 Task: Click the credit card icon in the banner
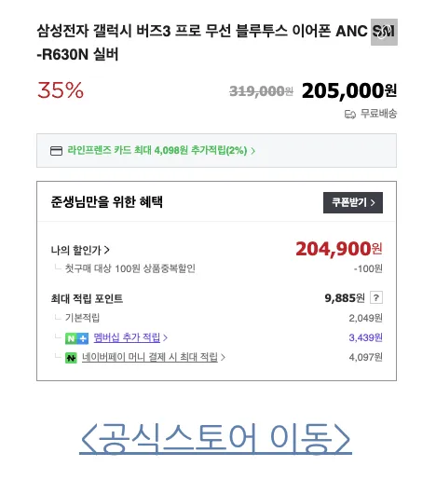(56, 151)
